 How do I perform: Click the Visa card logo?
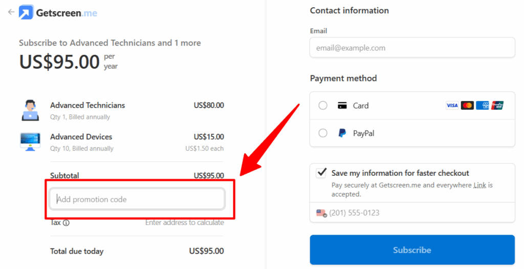(452, 106)
